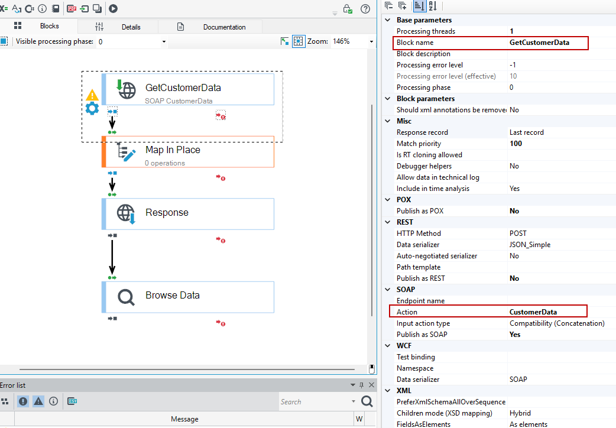Run the process with the play button
This screenshot has width=616, height=428.
pos(113,8)
